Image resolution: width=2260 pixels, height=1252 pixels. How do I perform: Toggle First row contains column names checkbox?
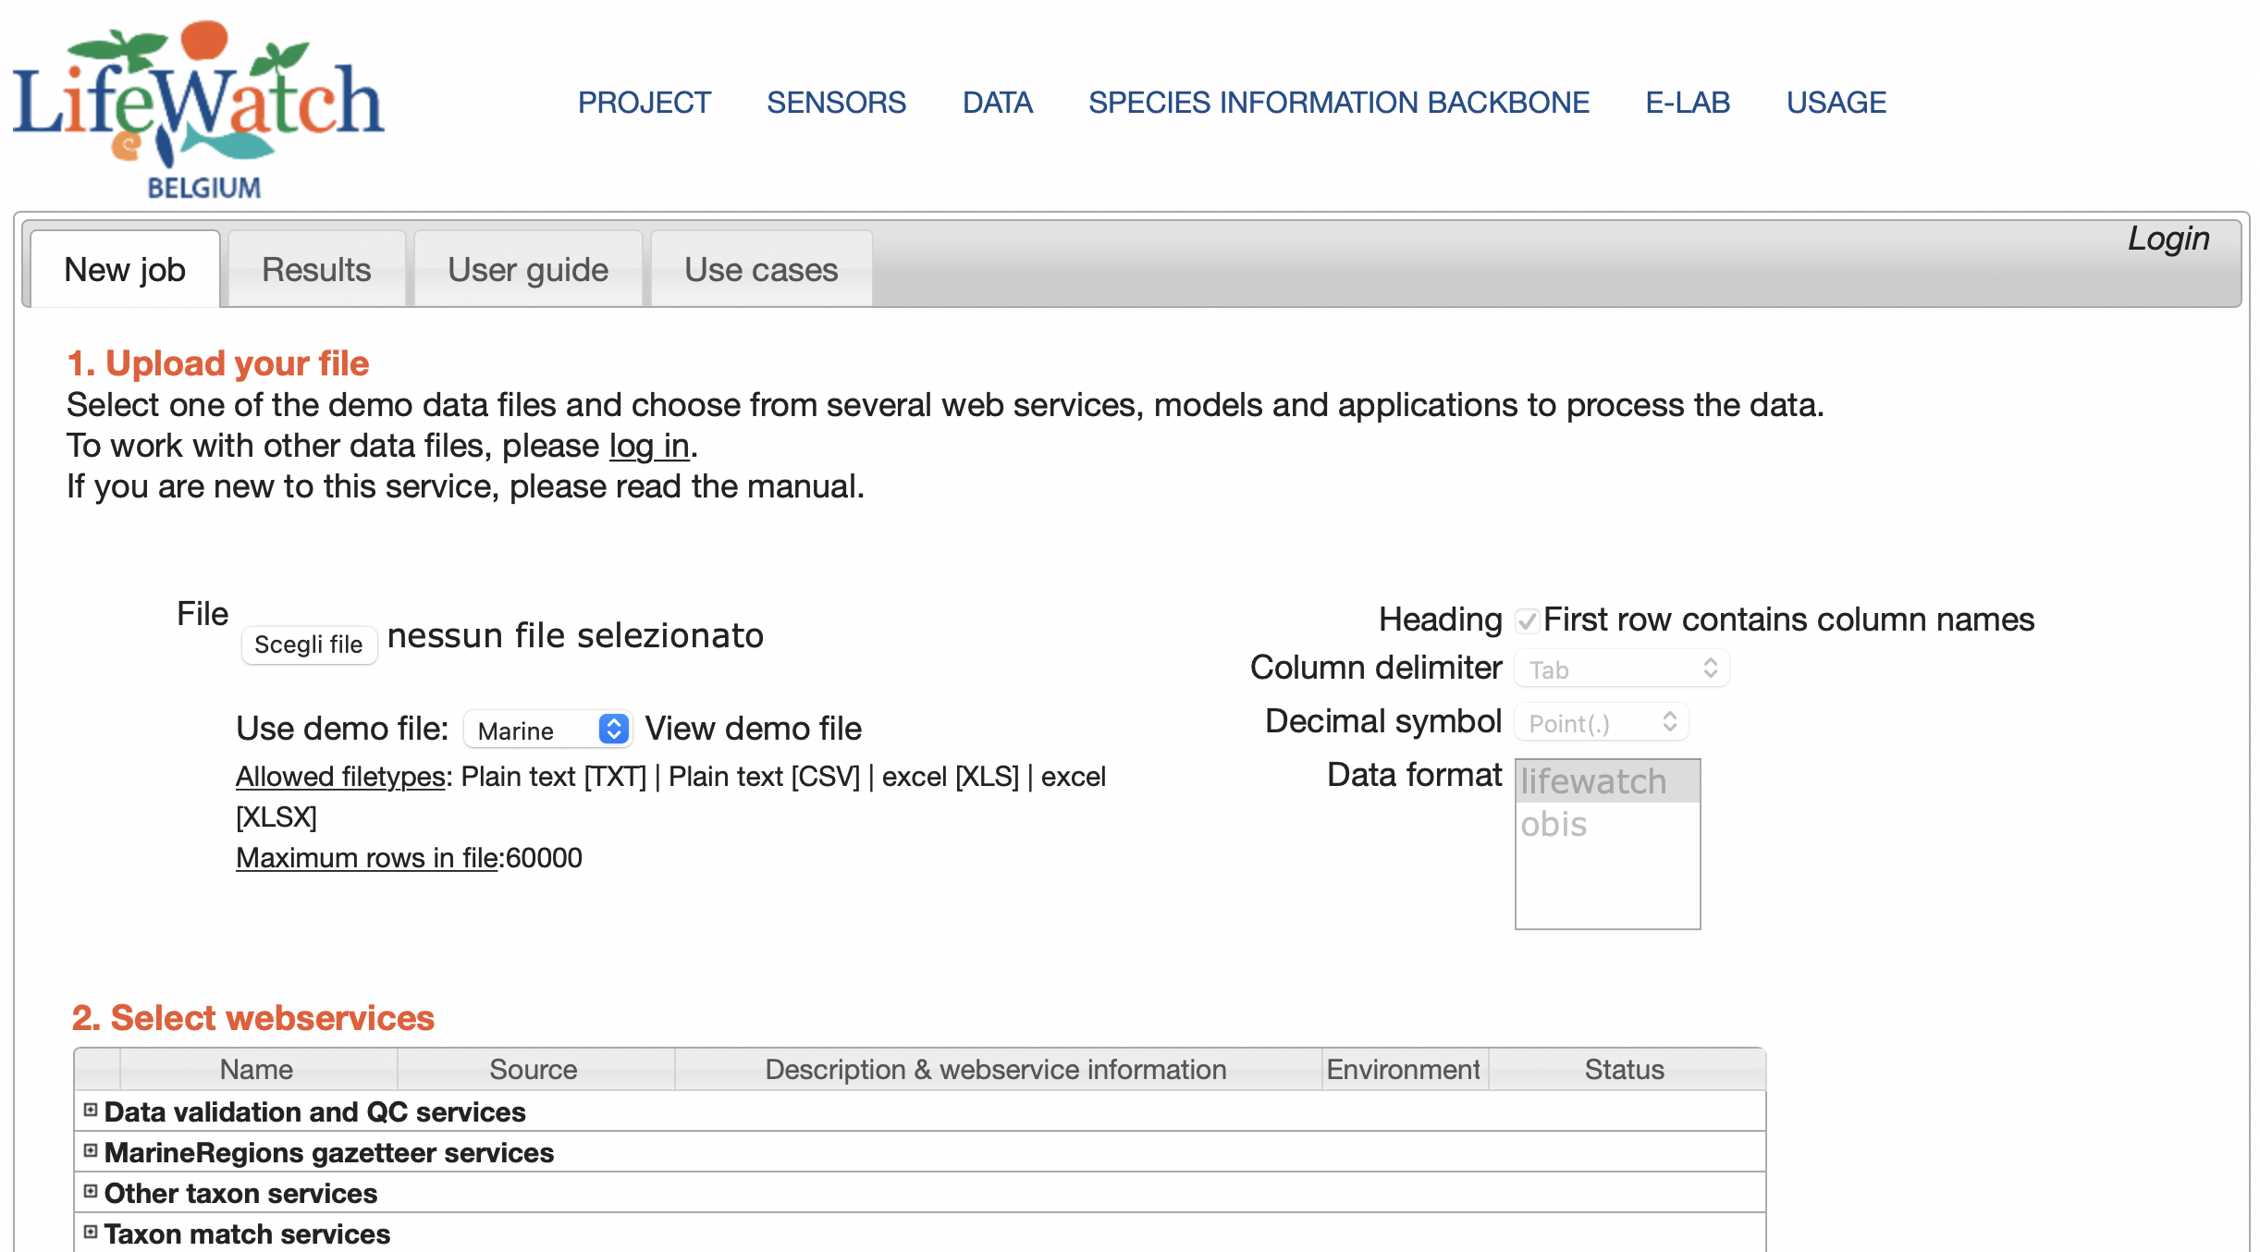pyautogui.click(x=1527, y=620)
